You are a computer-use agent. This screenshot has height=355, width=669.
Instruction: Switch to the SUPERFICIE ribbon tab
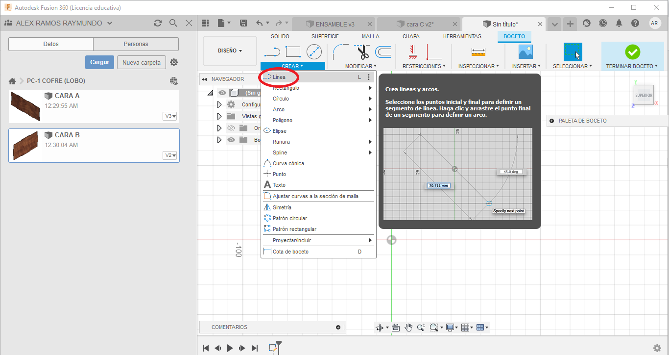pos(325,36)
